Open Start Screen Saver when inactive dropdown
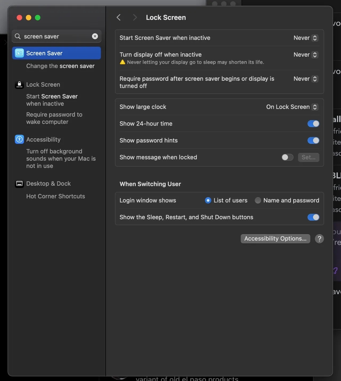341x381 pixels. (x=306, y=38)
